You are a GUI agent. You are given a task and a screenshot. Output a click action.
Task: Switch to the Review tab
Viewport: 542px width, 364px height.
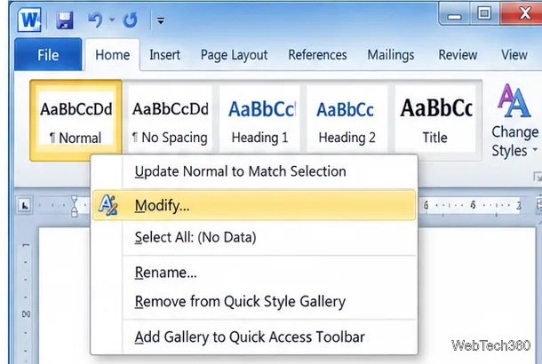(x=458, y=55)
